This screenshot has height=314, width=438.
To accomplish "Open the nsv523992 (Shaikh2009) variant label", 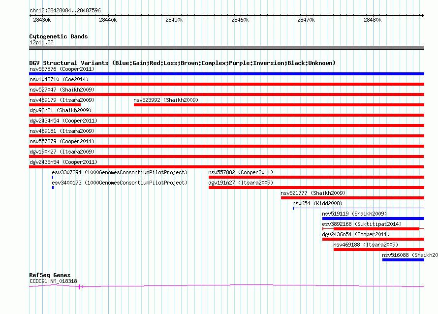I will pyautogui.click(x=166, y=100).
